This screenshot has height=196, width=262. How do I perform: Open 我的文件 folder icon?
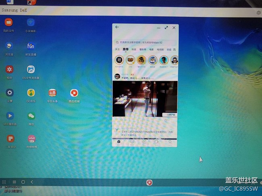click(x=9, y=22)
